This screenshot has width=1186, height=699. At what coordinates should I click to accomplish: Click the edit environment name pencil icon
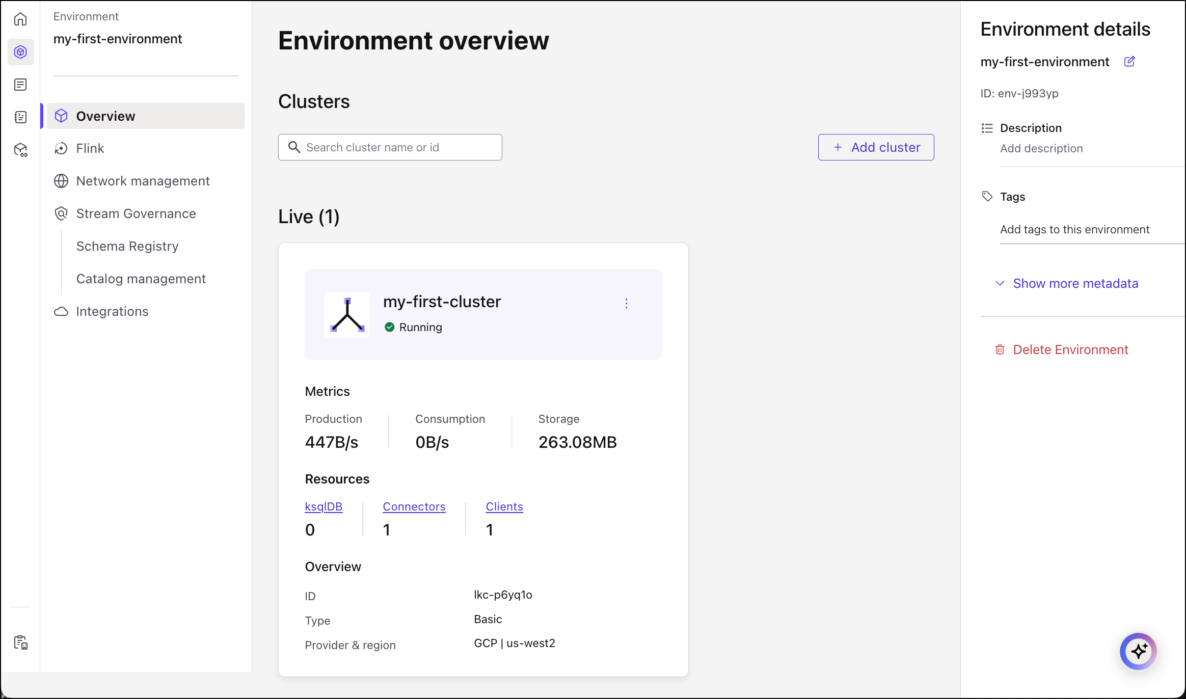click(1129, 62)
